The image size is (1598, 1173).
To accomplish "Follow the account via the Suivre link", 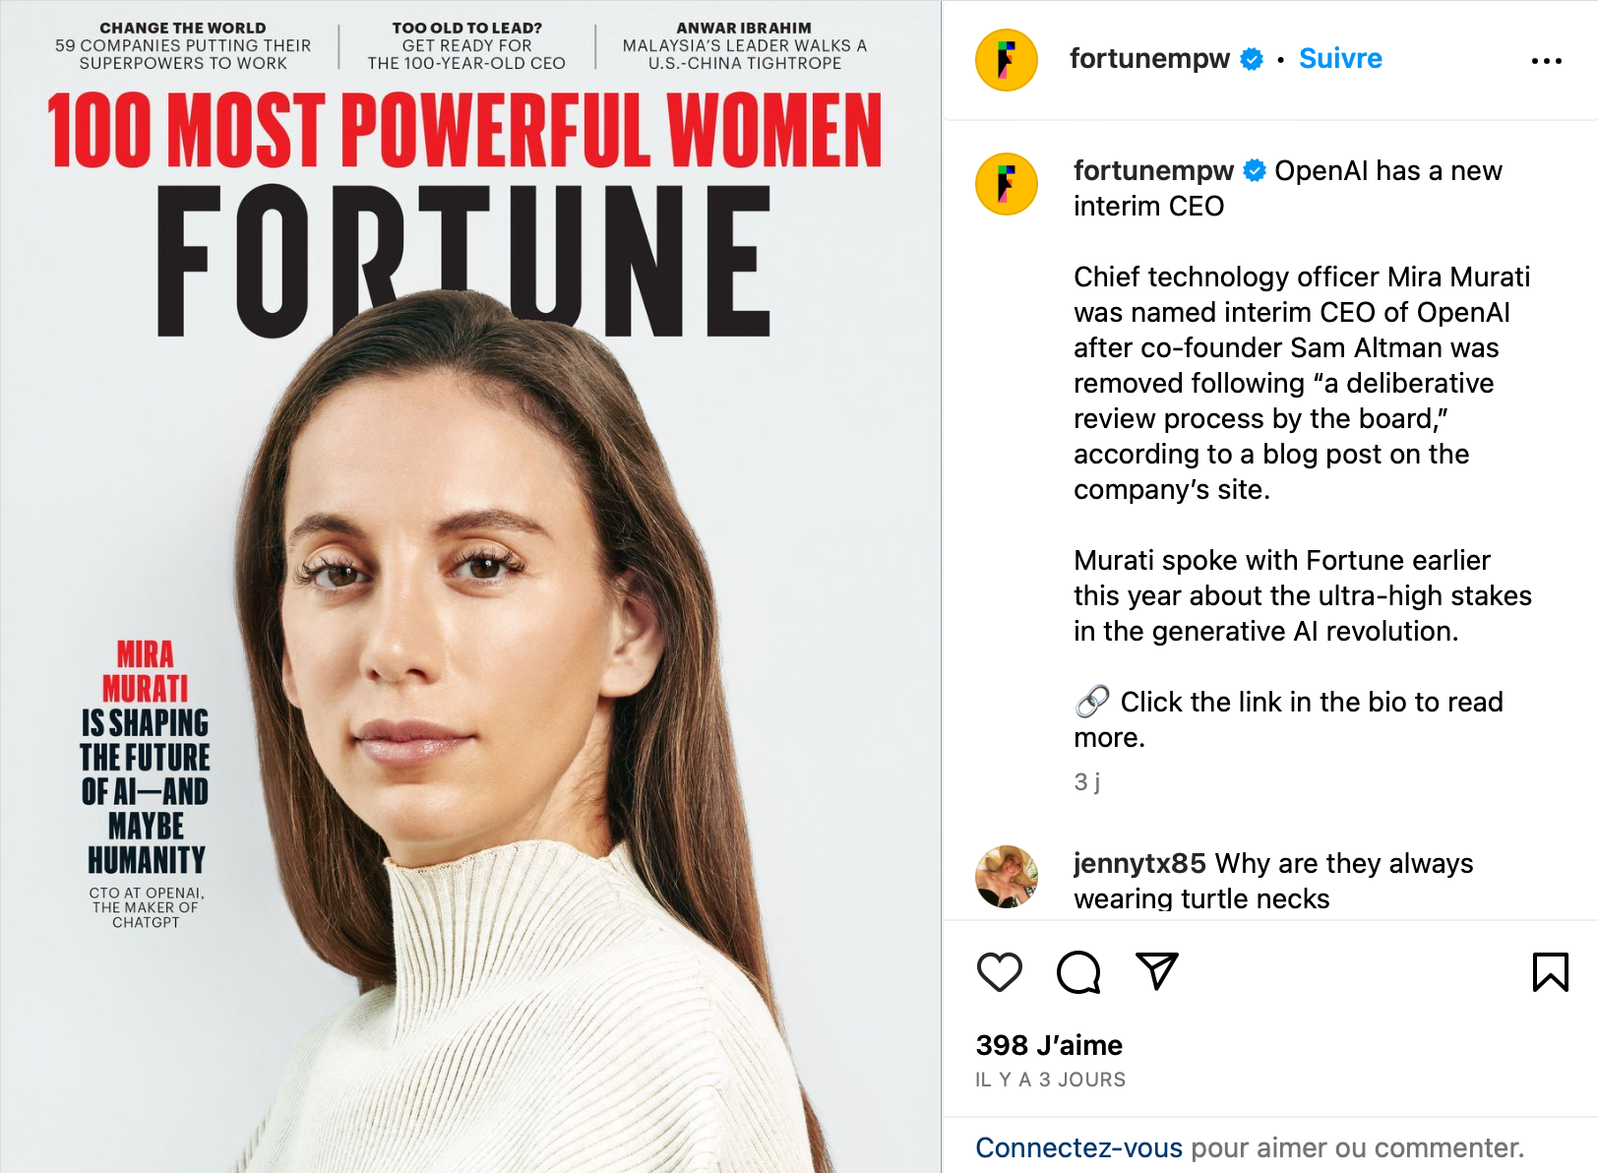I will click(x=1340, y=58).
